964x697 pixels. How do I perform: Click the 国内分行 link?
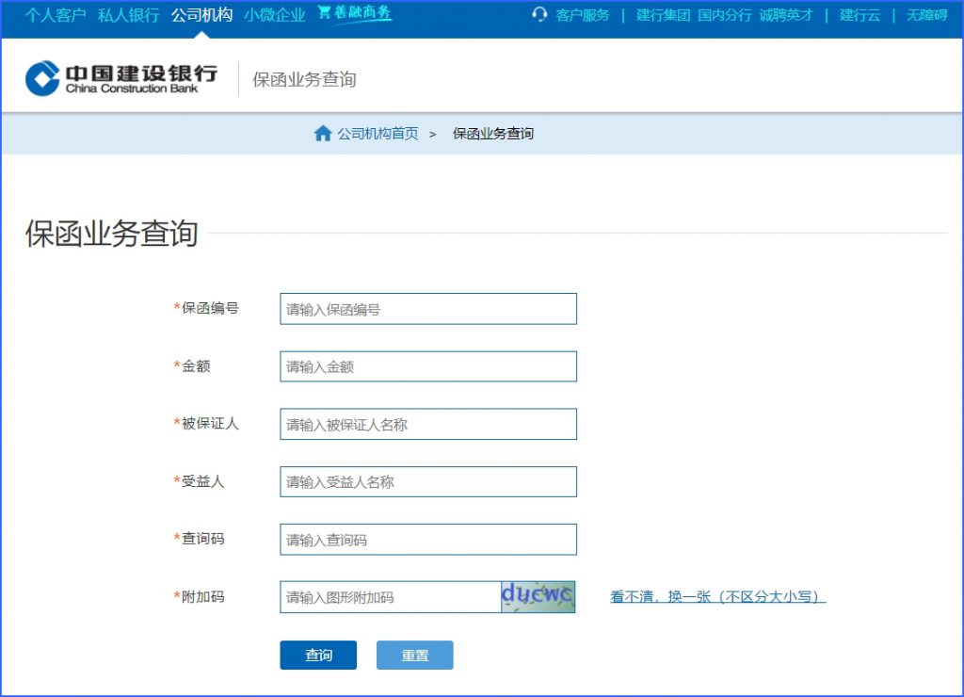point(723,15)
